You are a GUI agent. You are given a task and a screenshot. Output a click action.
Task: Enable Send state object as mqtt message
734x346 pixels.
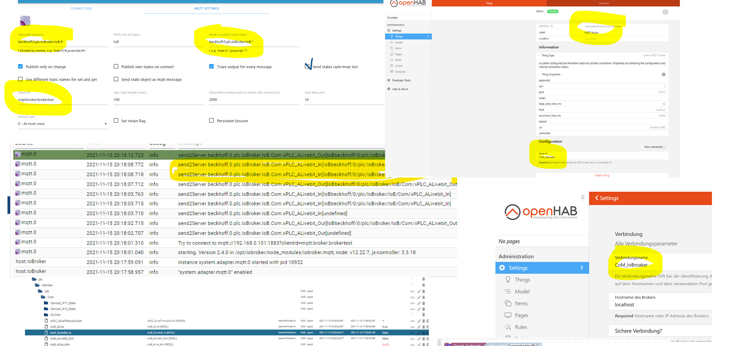coord(116,79)
